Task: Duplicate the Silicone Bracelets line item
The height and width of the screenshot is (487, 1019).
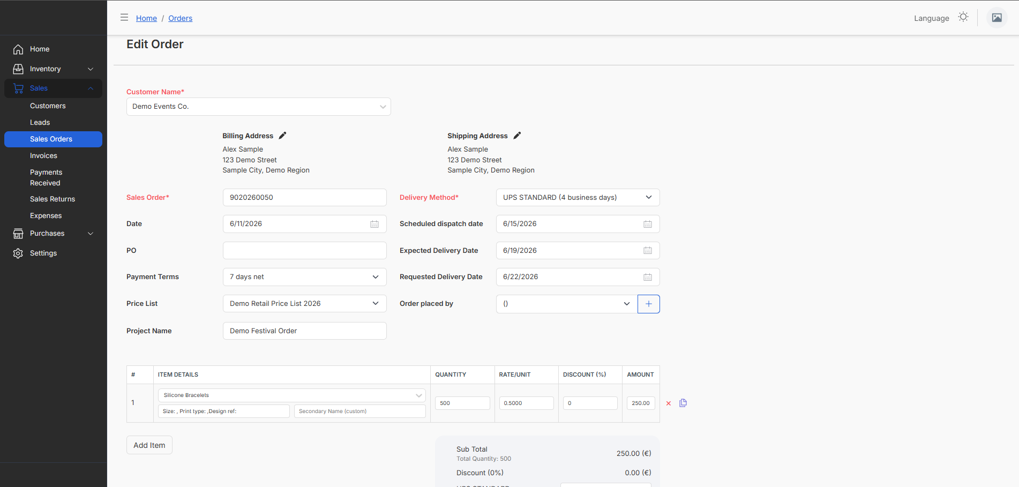Action: coord(683,403)
